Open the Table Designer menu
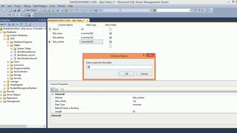Viewport: 237px width, 133px height. click(40, 6)
